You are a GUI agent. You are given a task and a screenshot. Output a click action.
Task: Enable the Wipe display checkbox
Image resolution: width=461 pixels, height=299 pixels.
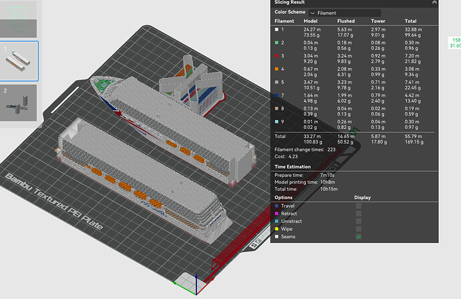click(358, 229)
